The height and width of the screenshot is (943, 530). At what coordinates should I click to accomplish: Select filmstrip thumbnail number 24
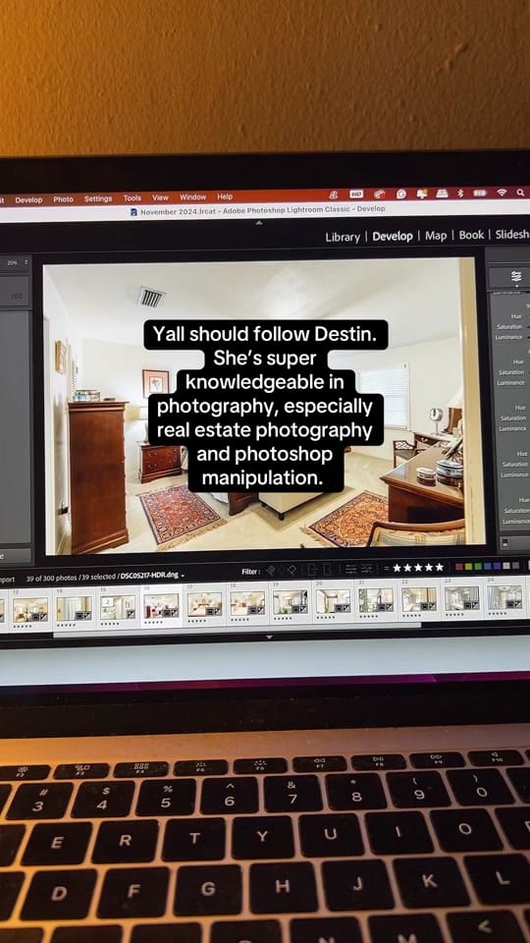[504, 597]
